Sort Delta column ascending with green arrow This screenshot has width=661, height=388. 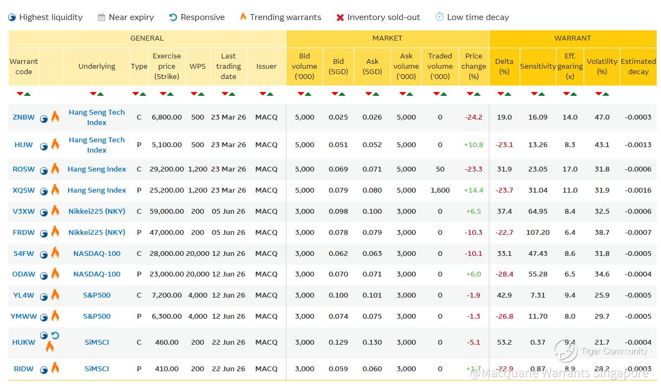click(508, 94)
